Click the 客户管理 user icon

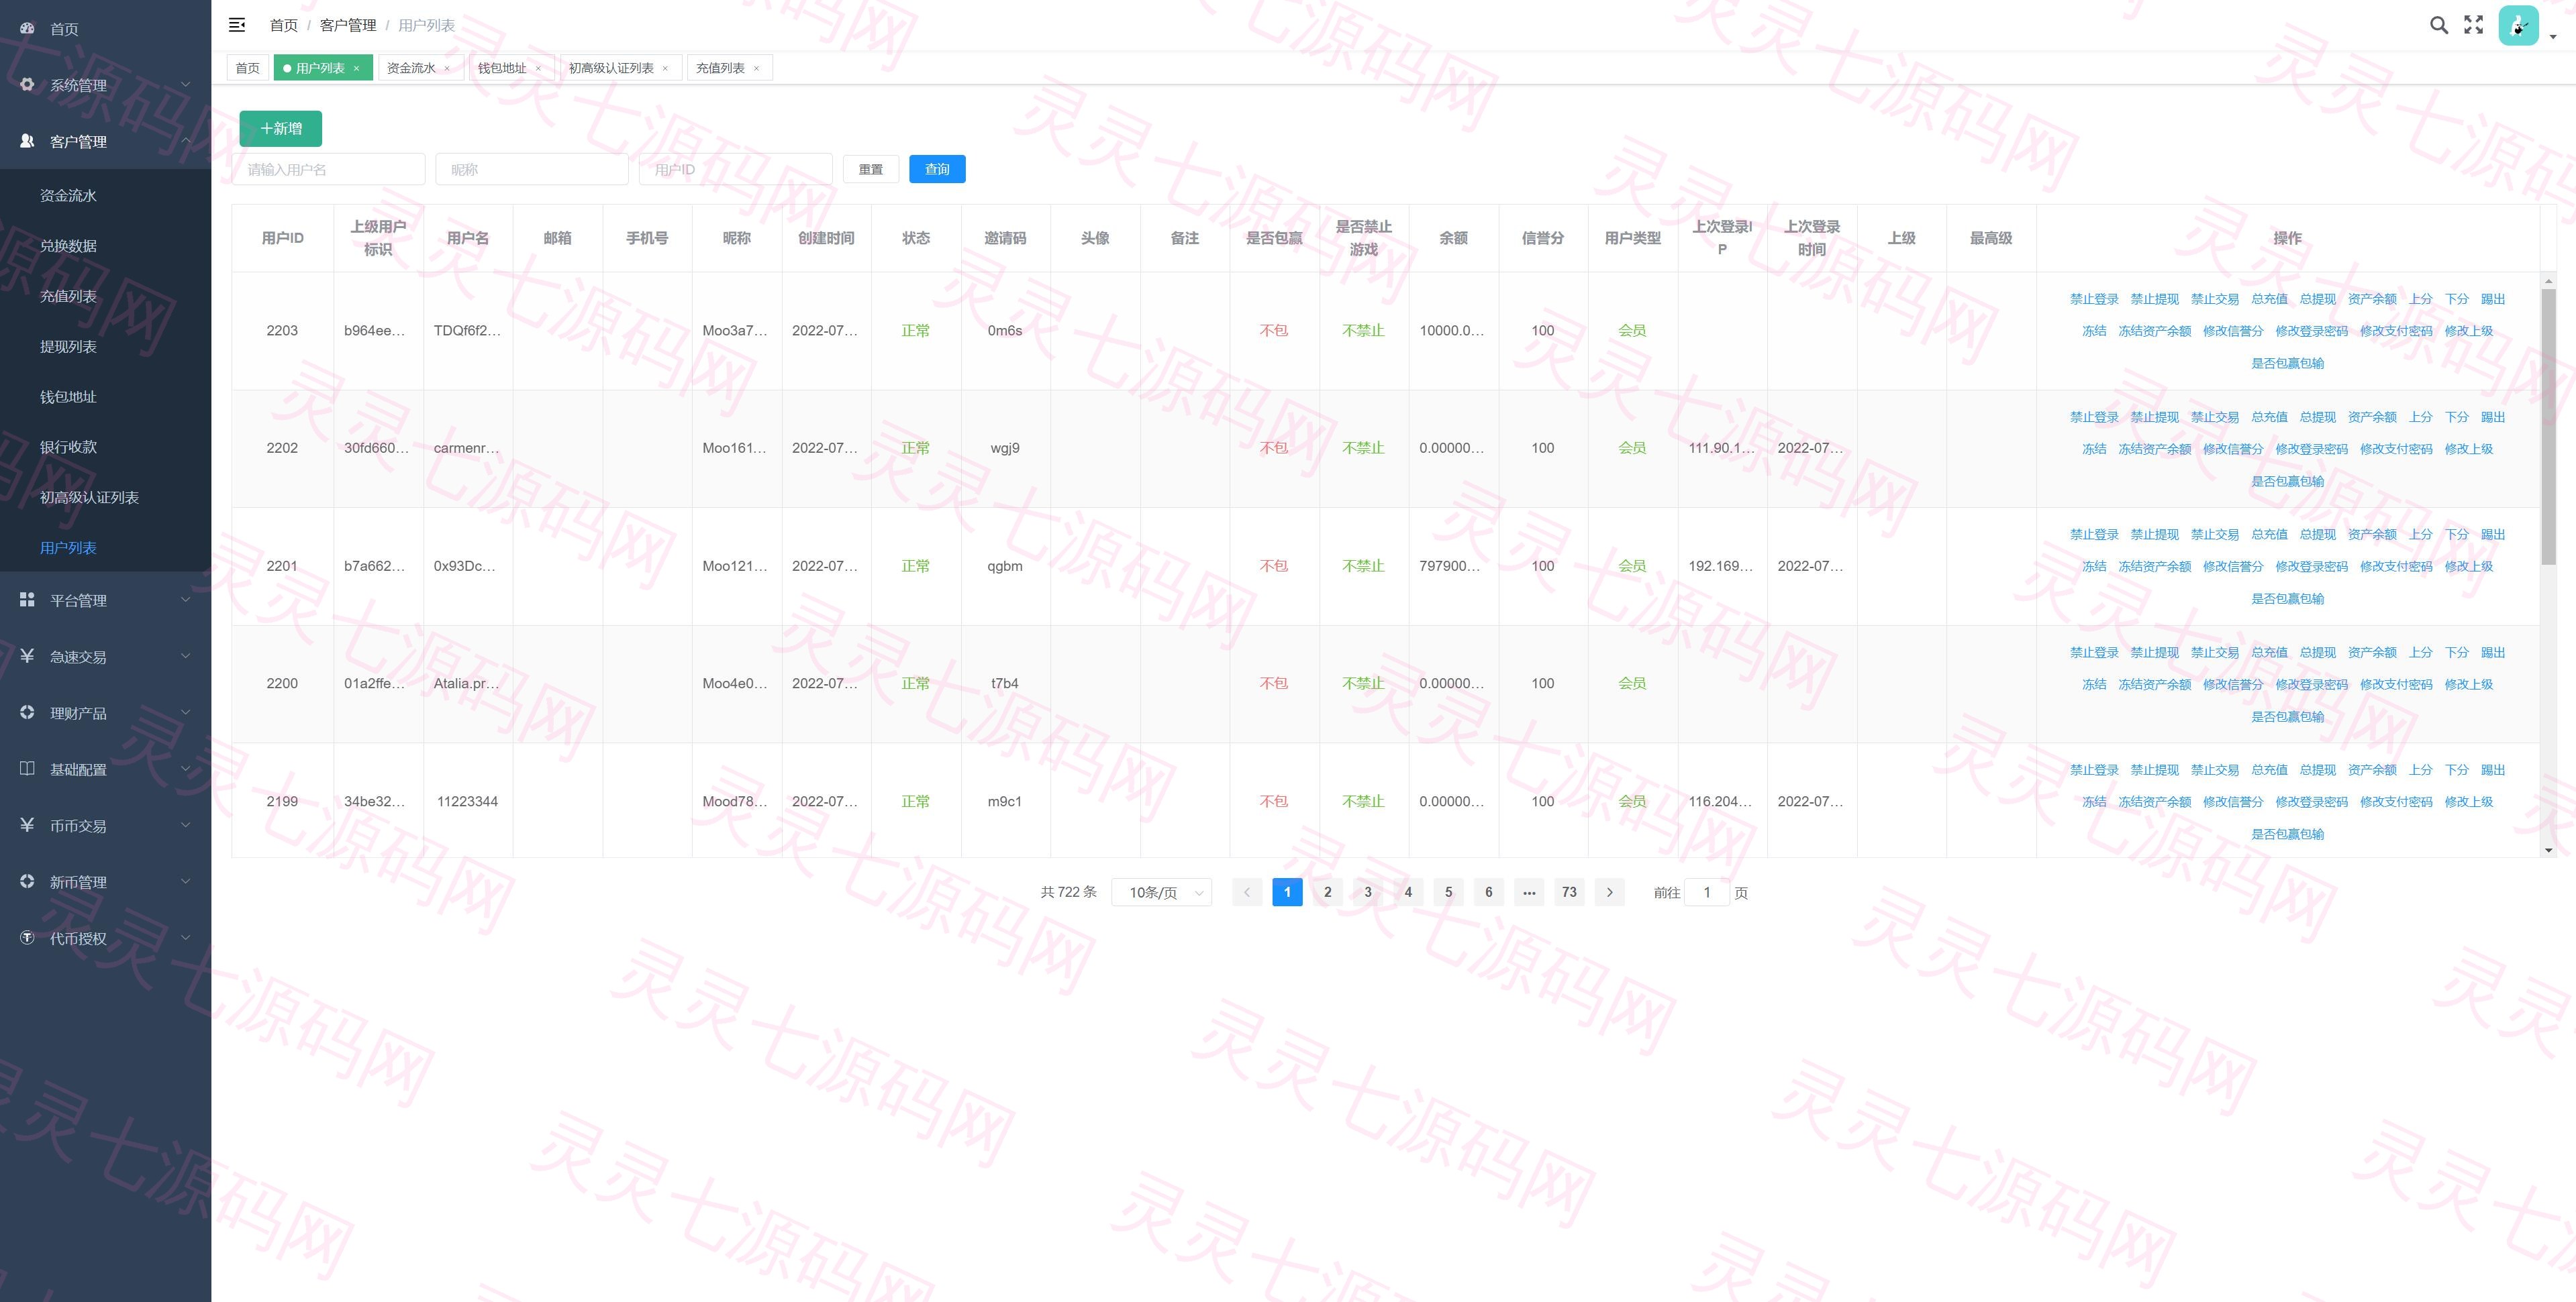point(27,141)
